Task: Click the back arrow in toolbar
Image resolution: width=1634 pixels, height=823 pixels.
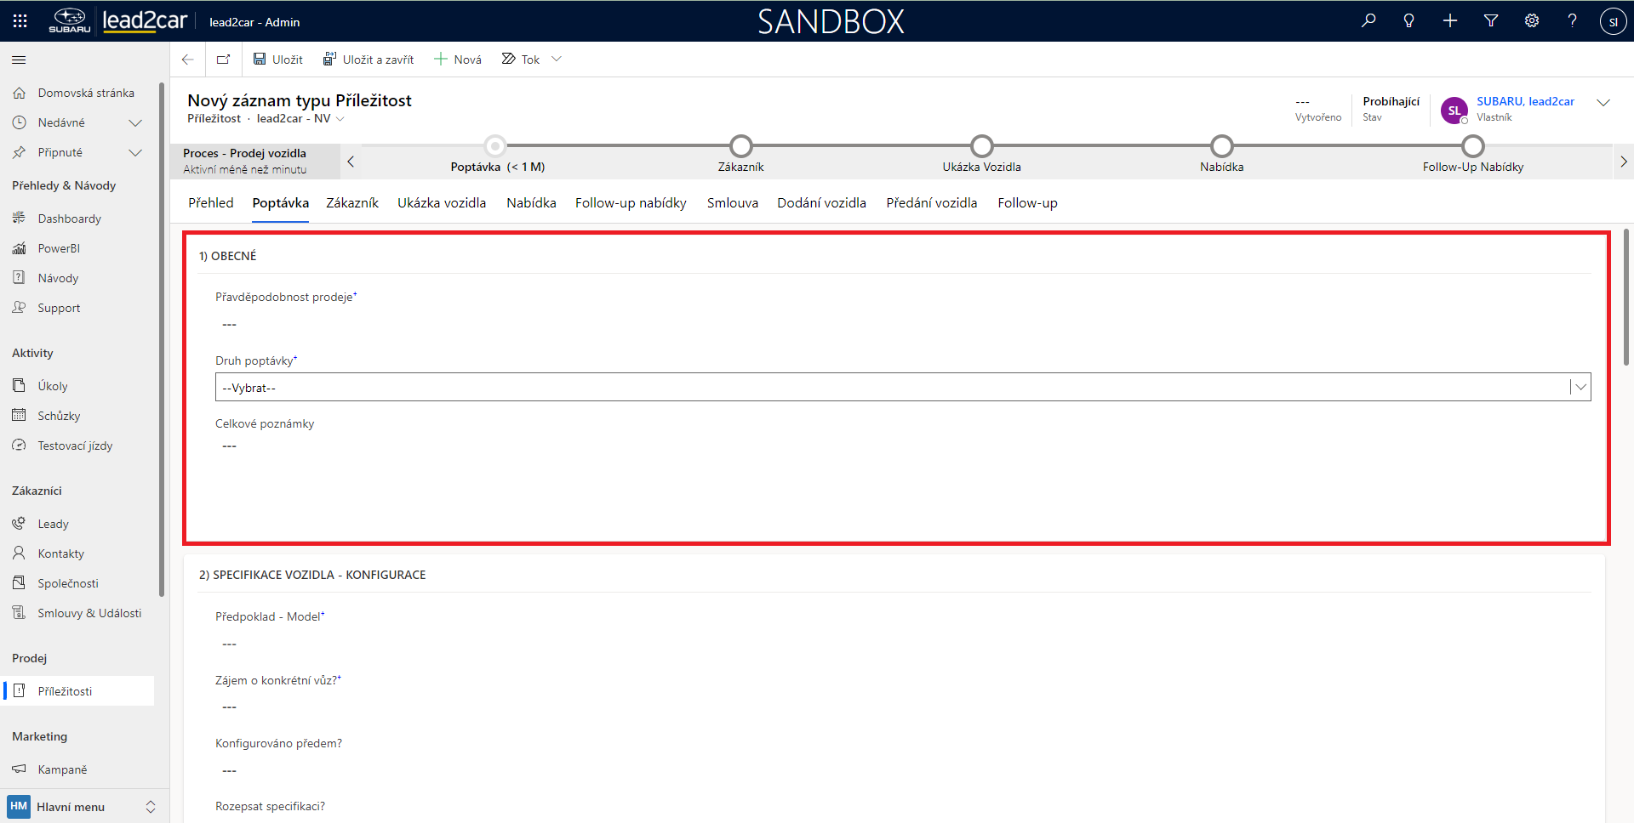Action: click(x=188, y=60)
